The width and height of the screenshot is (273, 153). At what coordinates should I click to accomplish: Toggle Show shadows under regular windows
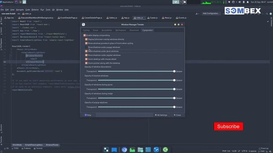point(86,55)
